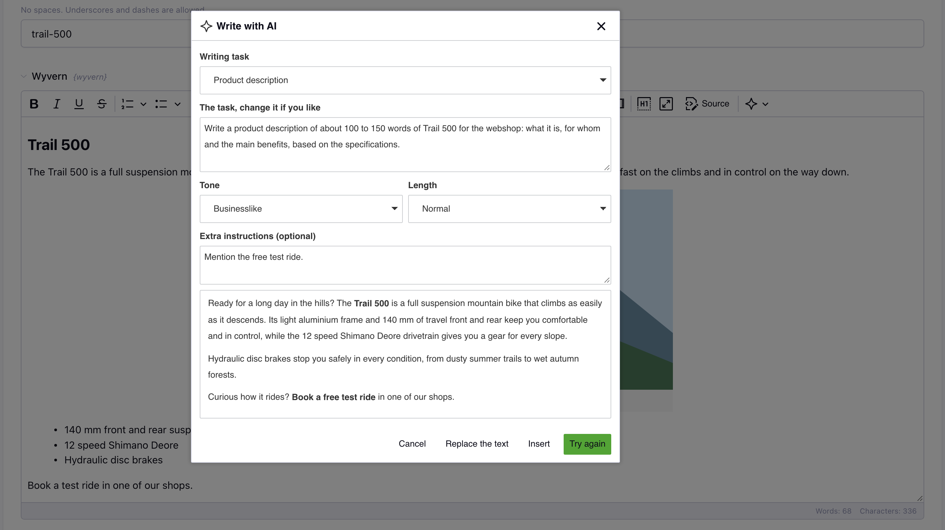This screenshot has height=530, width=945.
Task: Switch editor to Source mode
Action: pyautogui.click(x=707, y=104)
